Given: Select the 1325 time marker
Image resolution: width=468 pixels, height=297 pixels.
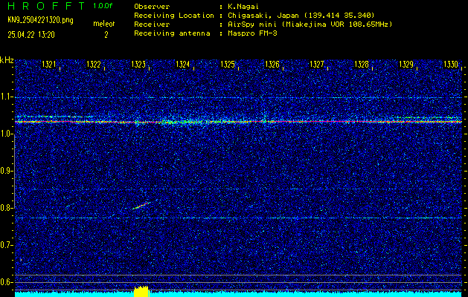Looking at the screenshot, I should click(228, 65).
